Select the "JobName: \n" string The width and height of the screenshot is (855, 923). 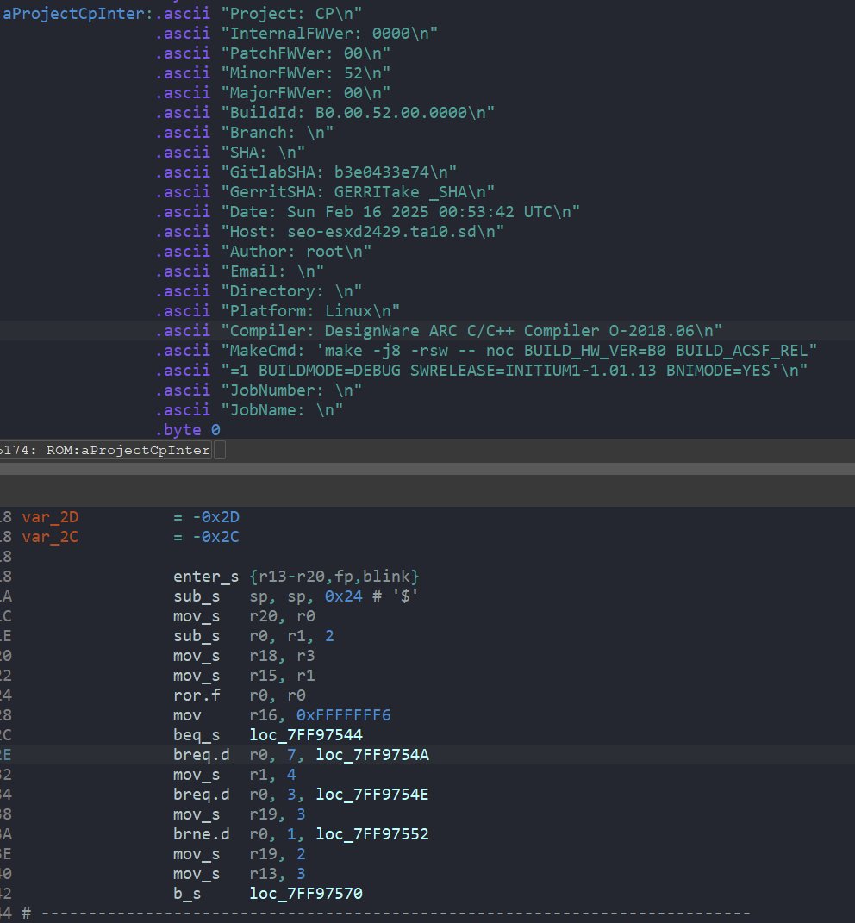(282, 410)
